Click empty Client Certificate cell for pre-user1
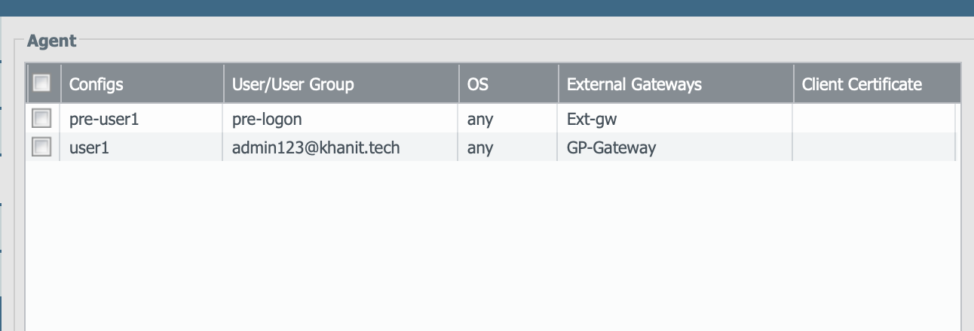This screenshot has height=331, width=974. pos(873,119)
